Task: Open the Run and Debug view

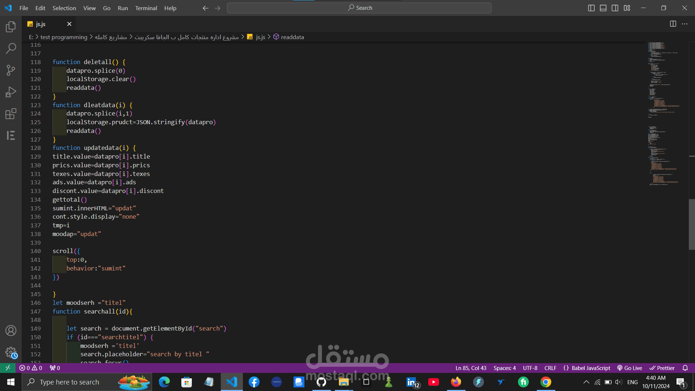Action: [x=11, y=92]
